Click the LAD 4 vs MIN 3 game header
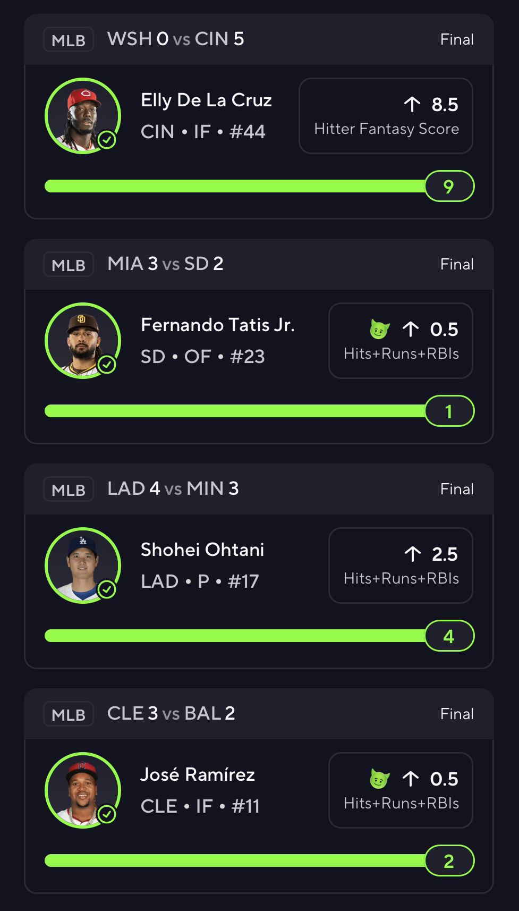This screenshot has height=911, width=519. 173,488
